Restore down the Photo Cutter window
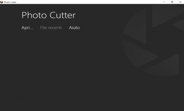 point(172,2)
